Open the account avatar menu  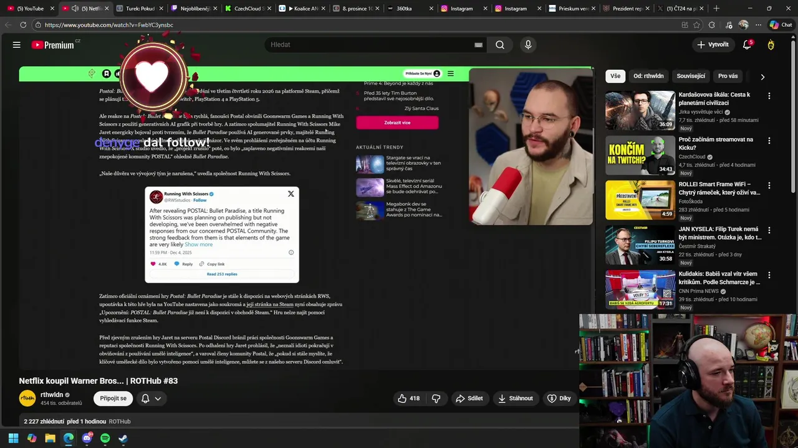771,45
